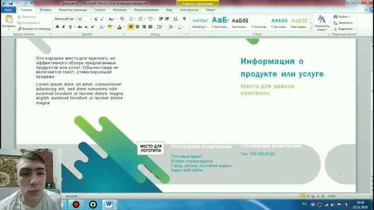Click the Shading paint bucket icon
The image size is (374, 210).
(170, 27)
